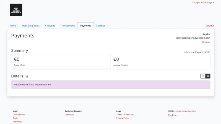The height and width of the screenshot is (124, 221).
Task: Click the PayPal label
Action: [x=206, y=34]
